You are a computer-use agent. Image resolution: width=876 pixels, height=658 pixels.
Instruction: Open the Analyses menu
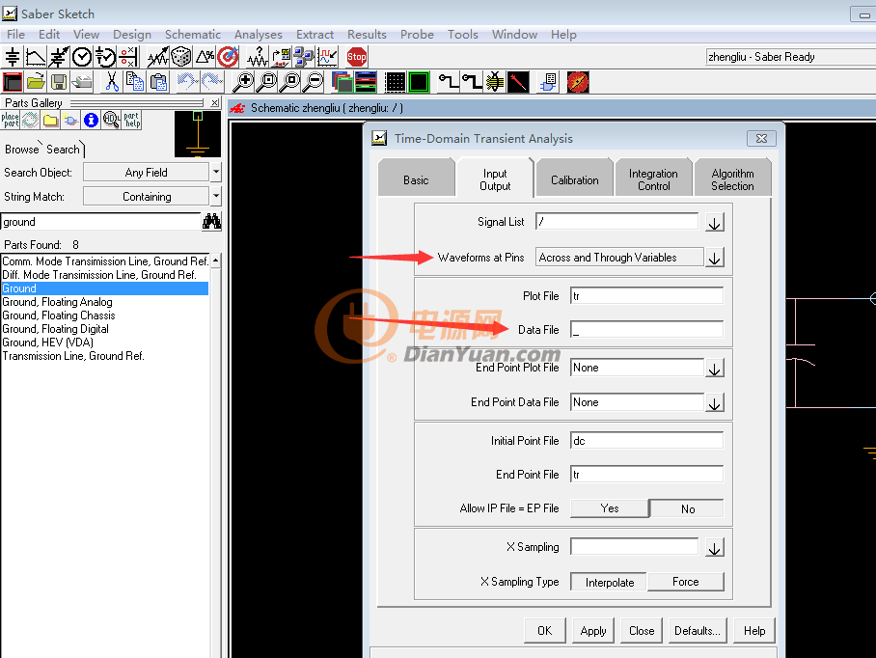pos(259,35)
